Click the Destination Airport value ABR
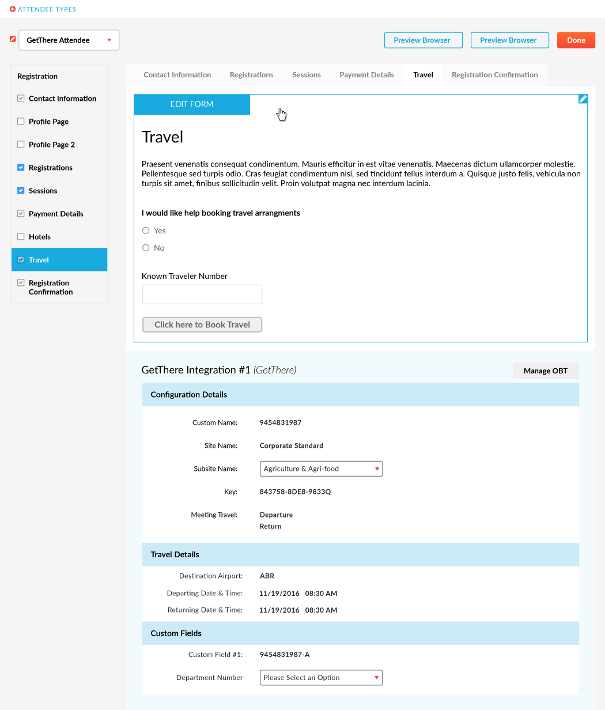605x710 pixels. point(267,576)
